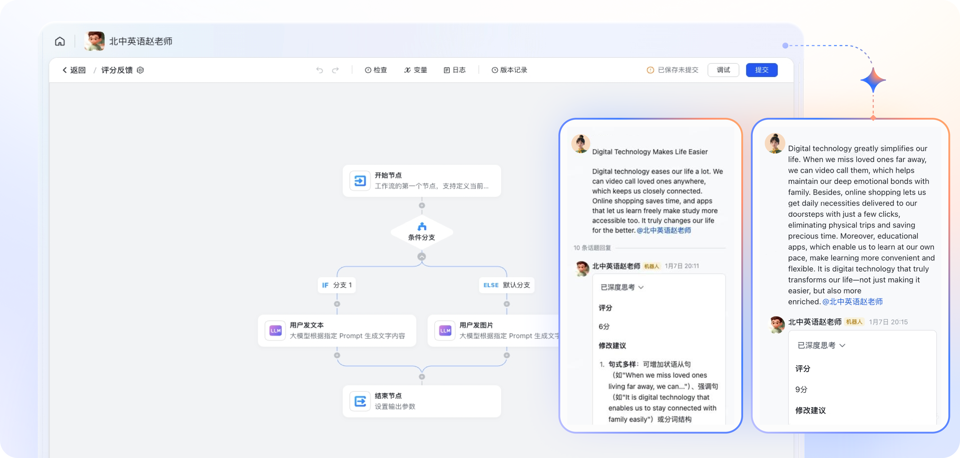Click student avatar in left chat card
This screenshot has height=458, width=960.
pyautogui.click(x=580, y=143)
